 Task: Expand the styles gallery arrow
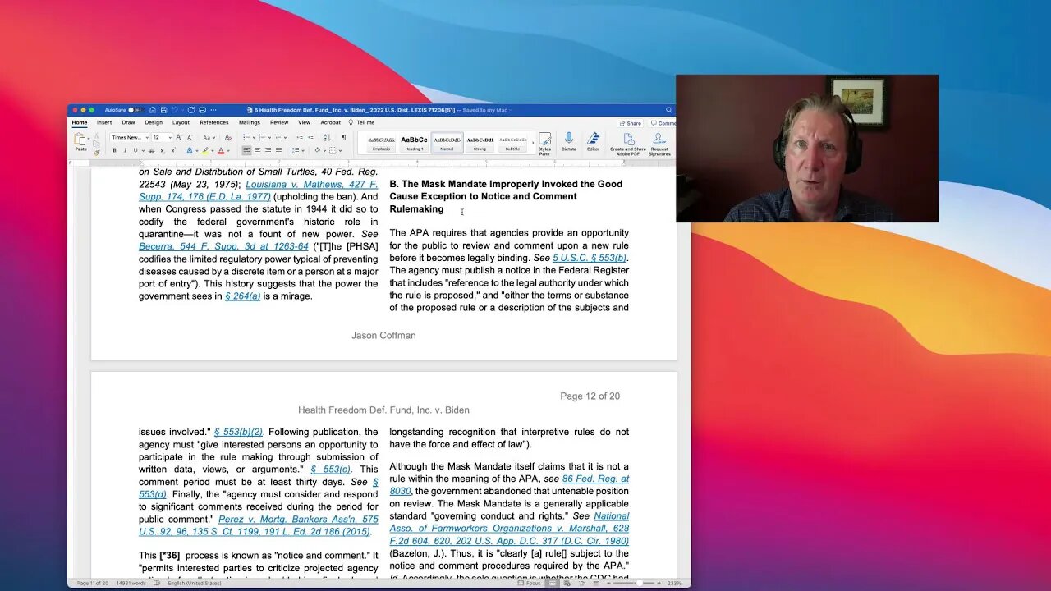tap(533, 142)
